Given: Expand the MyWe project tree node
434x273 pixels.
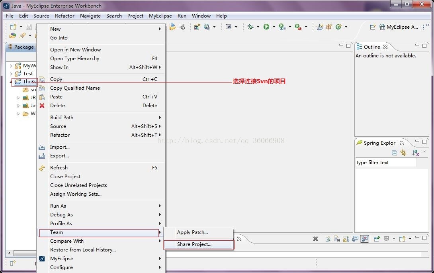Looking at the screenshot, I should pyautogui.click(x=11, y=66).
